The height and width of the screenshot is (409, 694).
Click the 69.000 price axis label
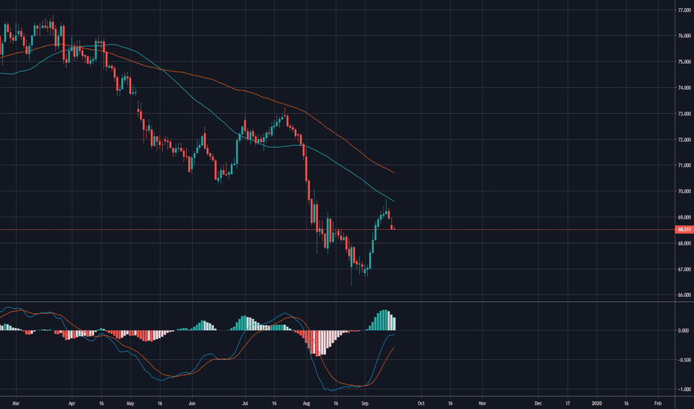pos(684,218)
